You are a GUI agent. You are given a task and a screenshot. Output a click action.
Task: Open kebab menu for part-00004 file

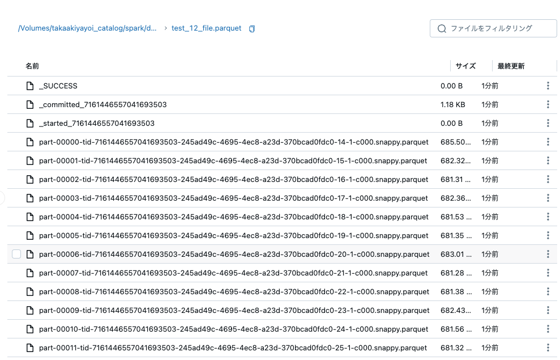point(548,217)
